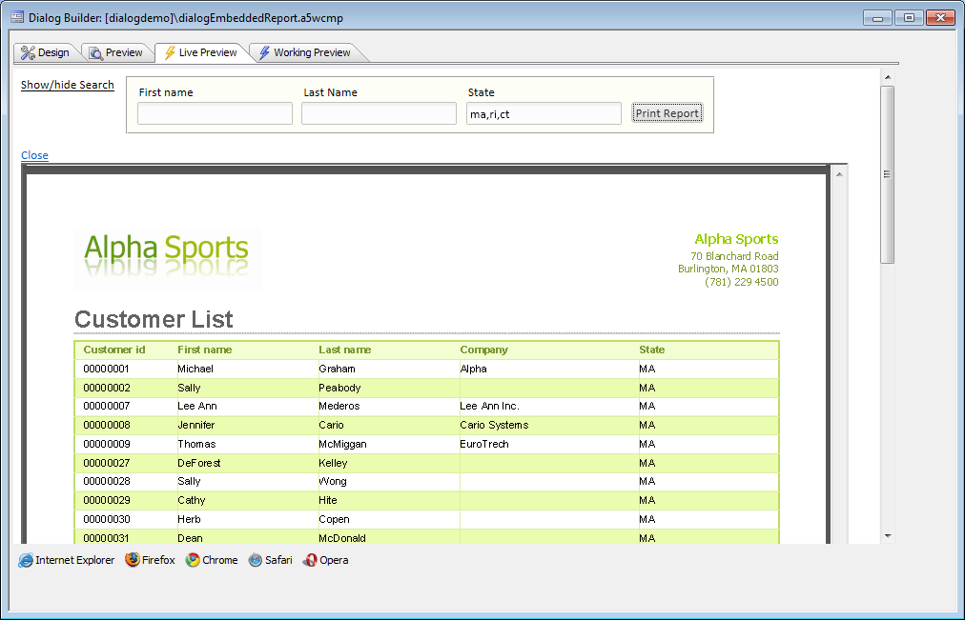Click the Show/hide Search link
The height and width of the screenshot is (620, 965).
[x=68, y=85]
